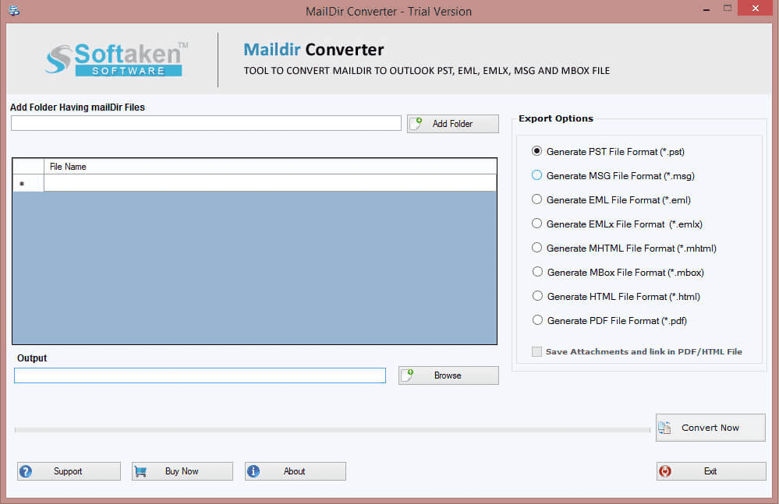This screenshot has width=779, height=504.
Task: Click the Buy Now button label
Action: (182, 471)
